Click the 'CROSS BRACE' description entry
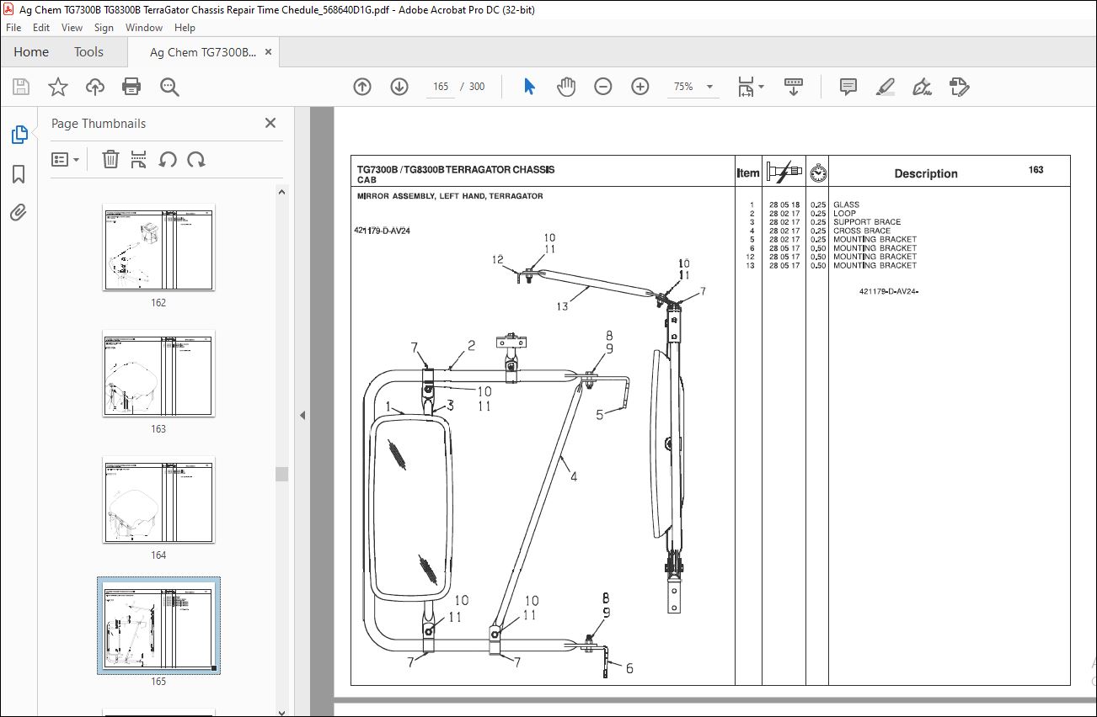Screen dimensions: 1097x717 tap(862, 231)
